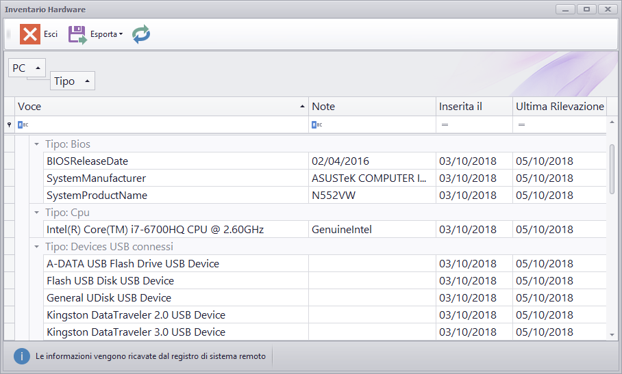Image resolution: width=622 pixels, height=374 pixels.
Task: Select the Kingston DataTraveler 2.0 USB Device row
Action: (x=325, y=315)
